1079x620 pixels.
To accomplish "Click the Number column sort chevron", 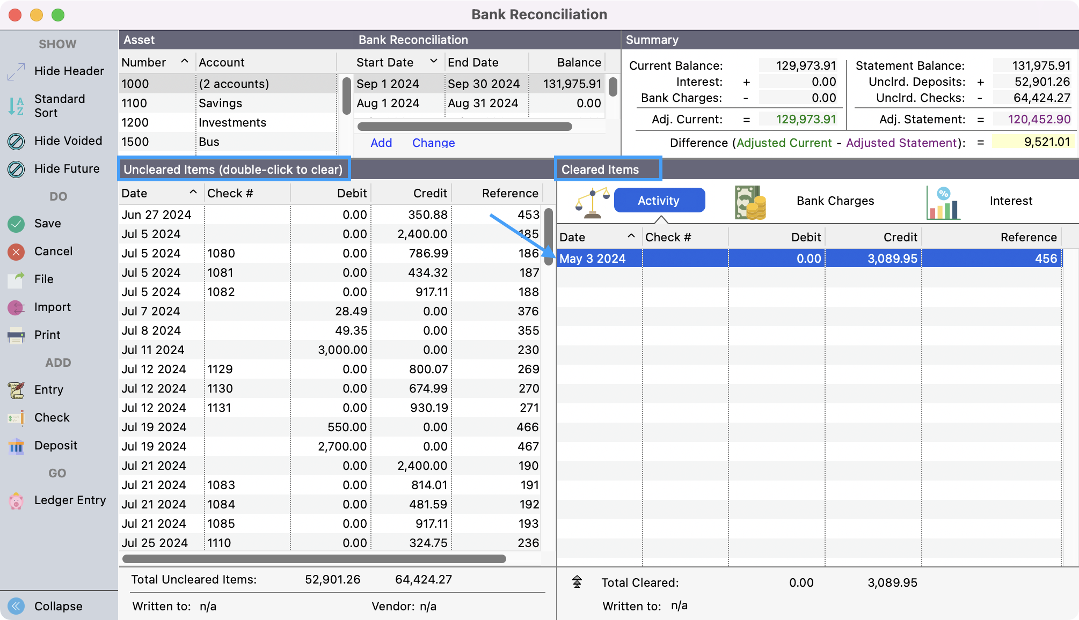I will point(184,62).
